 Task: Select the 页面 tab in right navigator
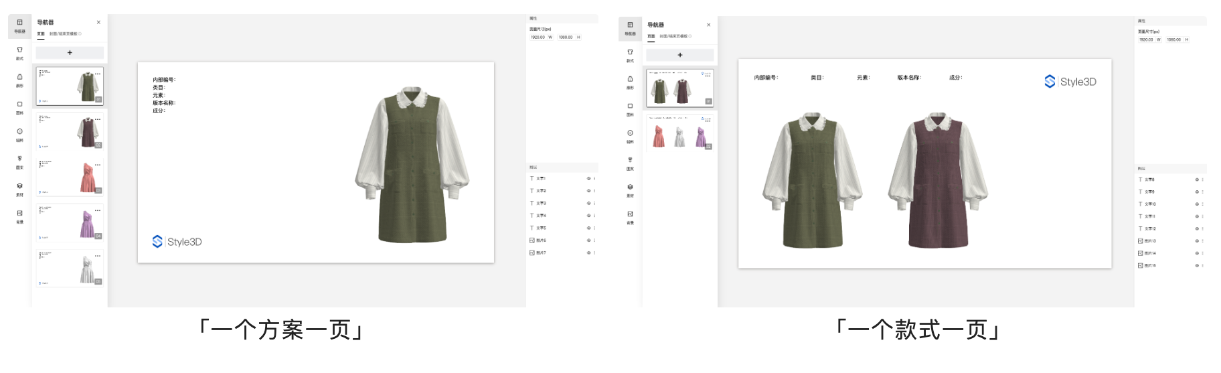[x=651, y=36]
